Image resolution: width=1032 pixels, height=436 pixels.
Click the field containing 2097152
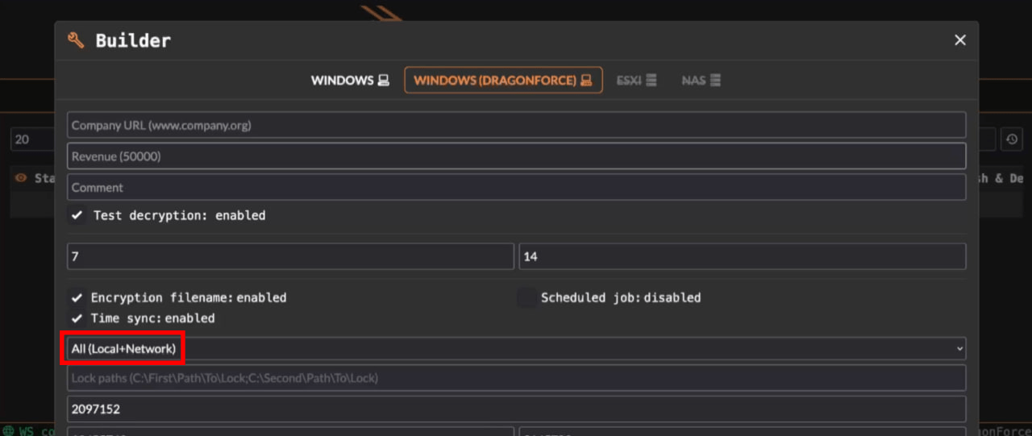coord(516,409)
